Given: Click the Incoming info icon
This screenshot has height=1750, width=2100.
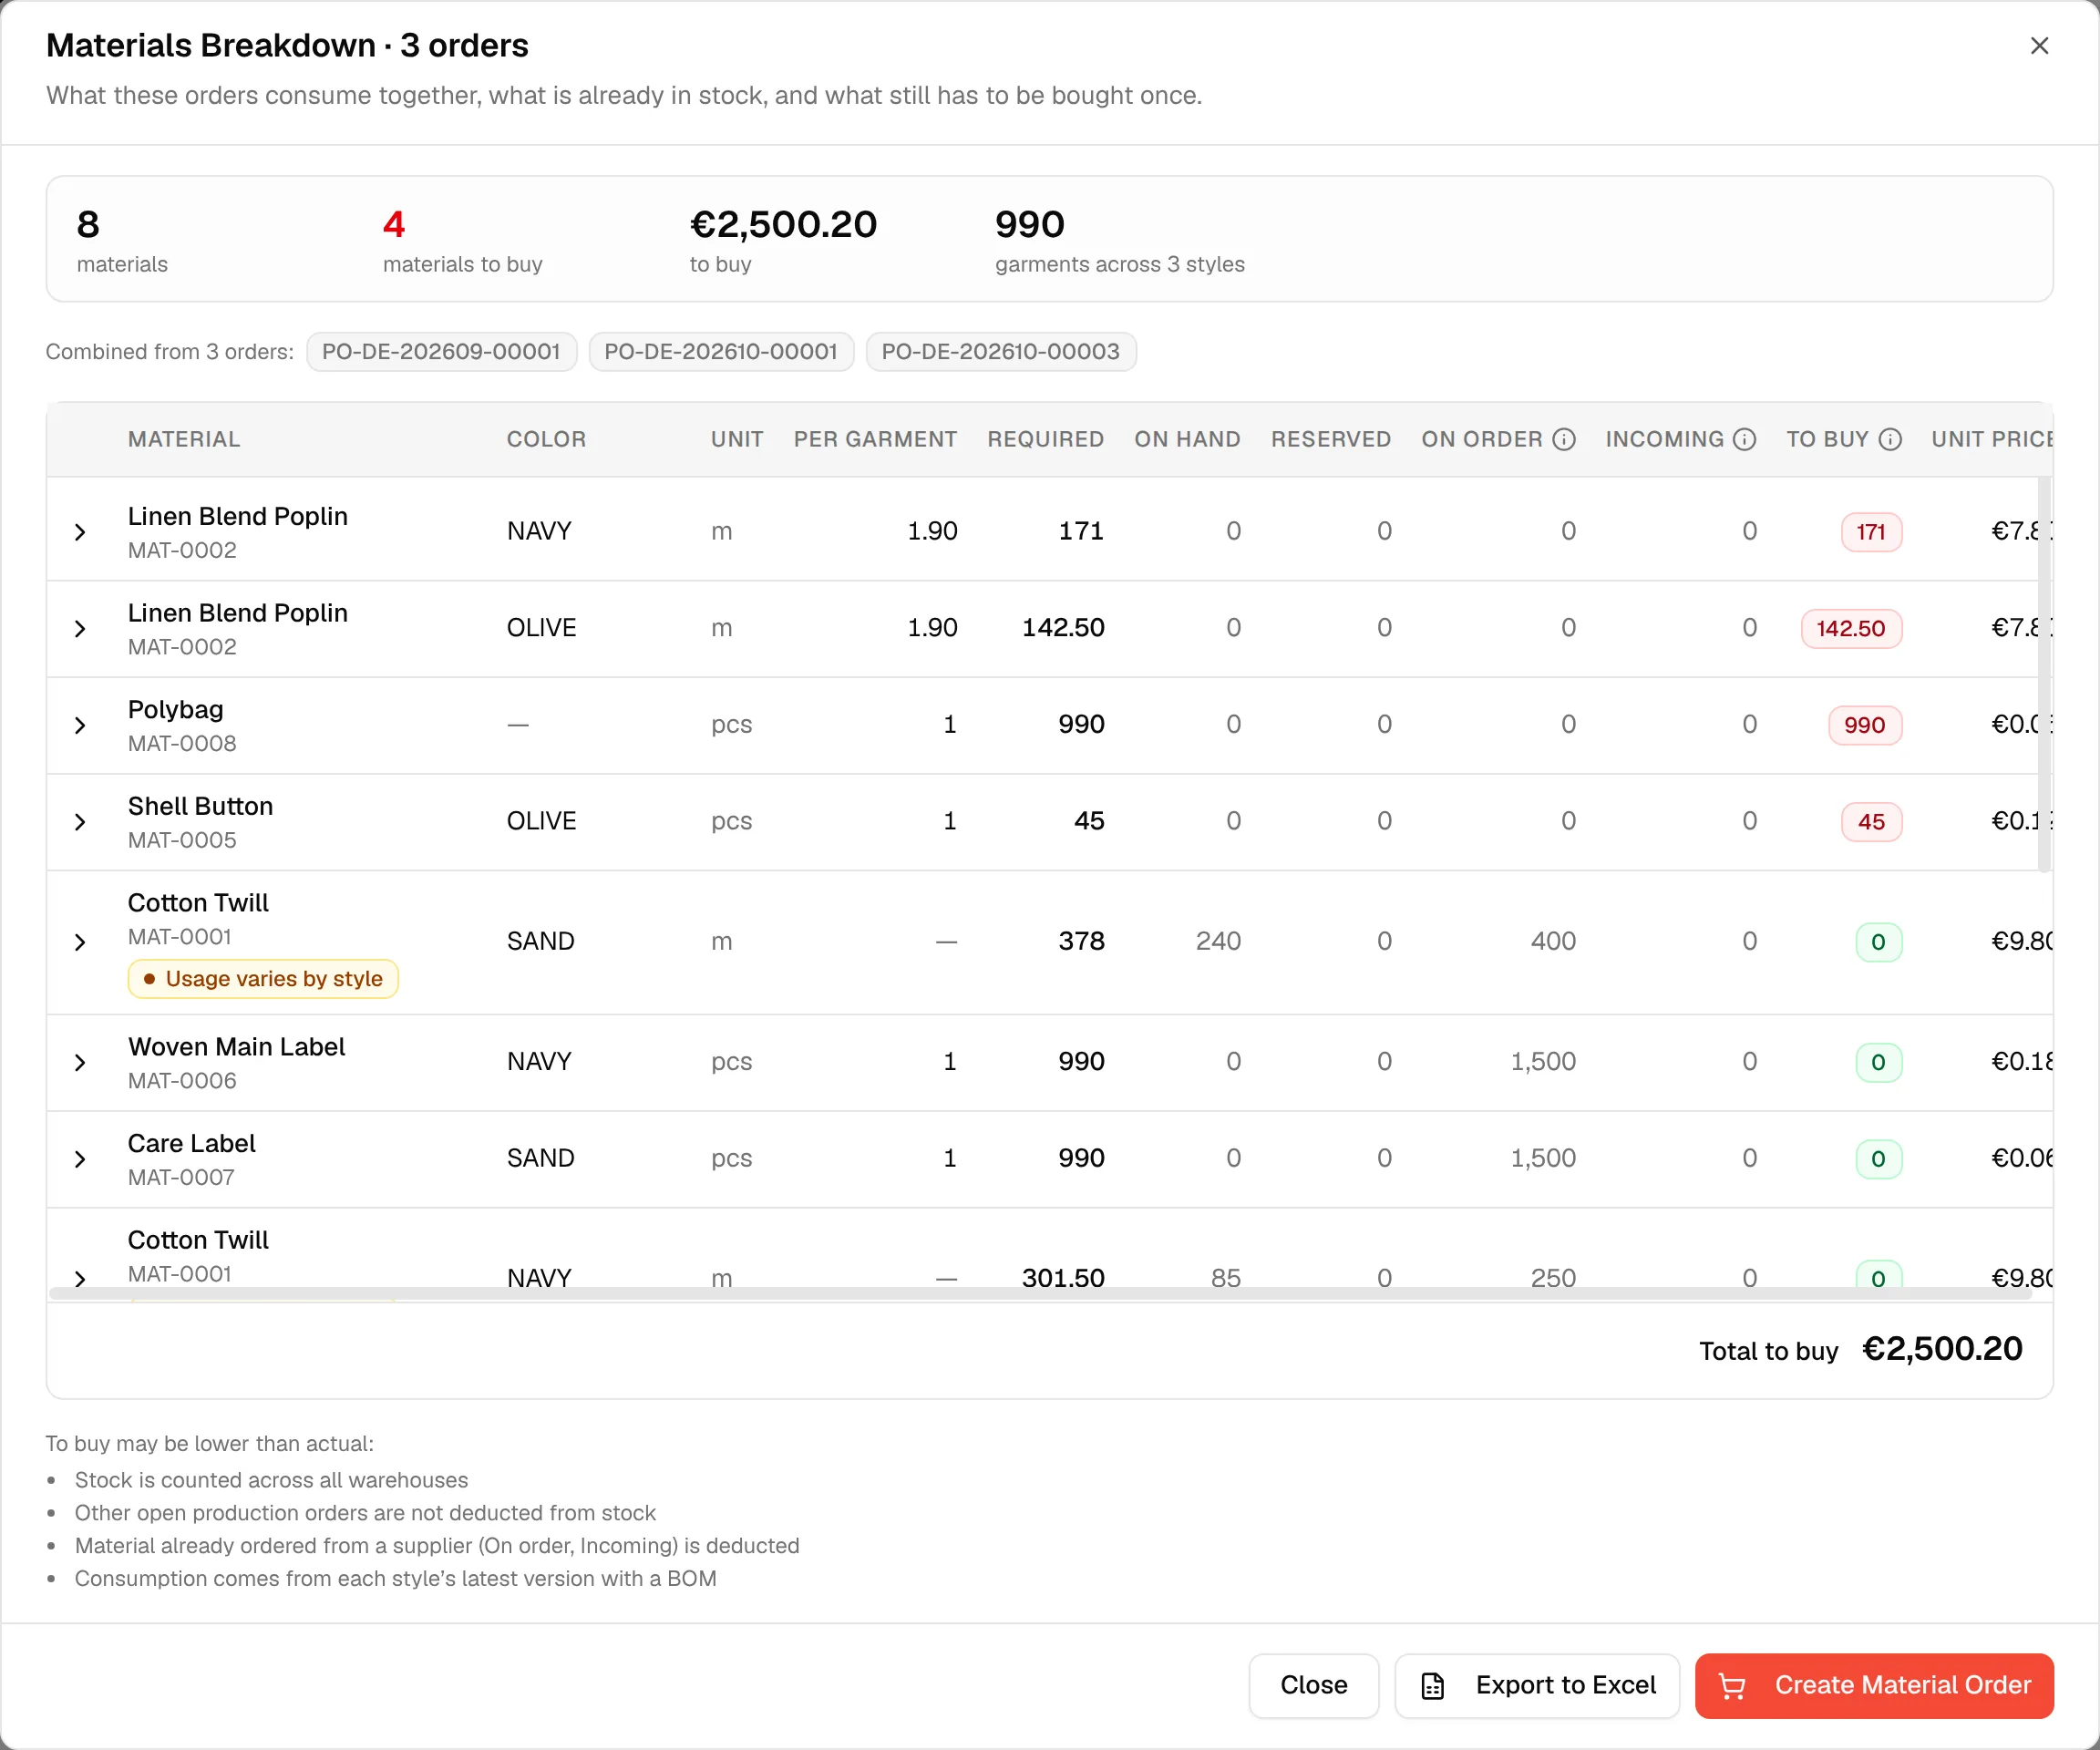Looking at the screenshot, I should tap(1744, 439).
